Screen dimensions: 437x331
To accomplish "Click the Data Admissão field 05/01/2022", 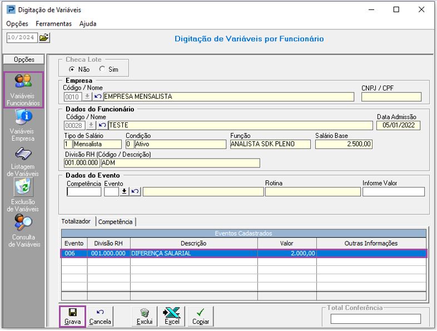I will coord(398,125).
